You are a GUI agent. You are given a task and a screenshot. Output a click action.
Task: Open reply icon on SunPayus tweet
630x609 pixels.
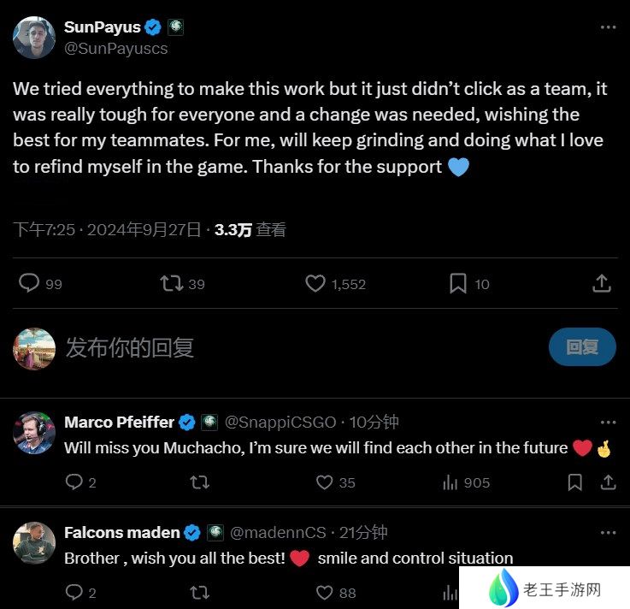click(x=29, y=283)
